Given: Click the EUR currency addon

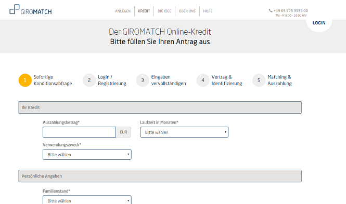Looking at the screenshot, I should pos(124,132).
